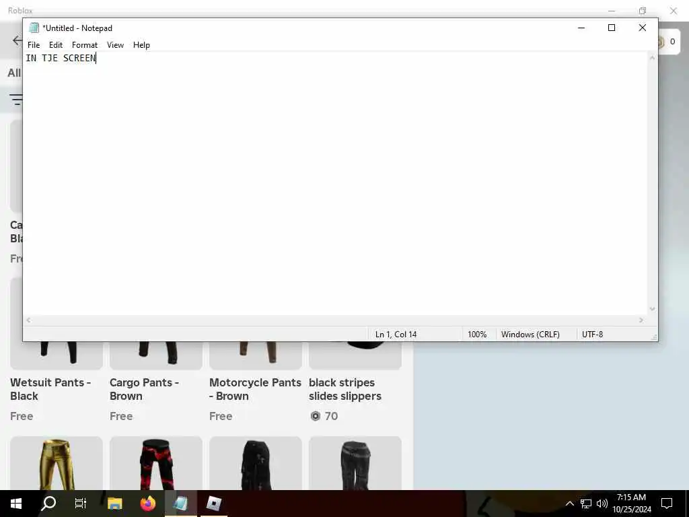This screenshot has width=689, height=517.
Task: Minimize the Notepad window
Action: pos(581,28)
